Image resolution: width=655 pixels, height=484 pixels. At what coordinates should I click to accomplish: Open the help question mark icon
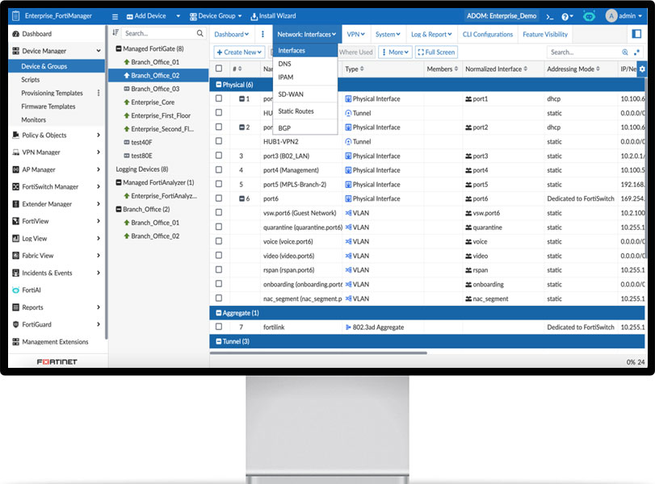[x=565, y=17]
